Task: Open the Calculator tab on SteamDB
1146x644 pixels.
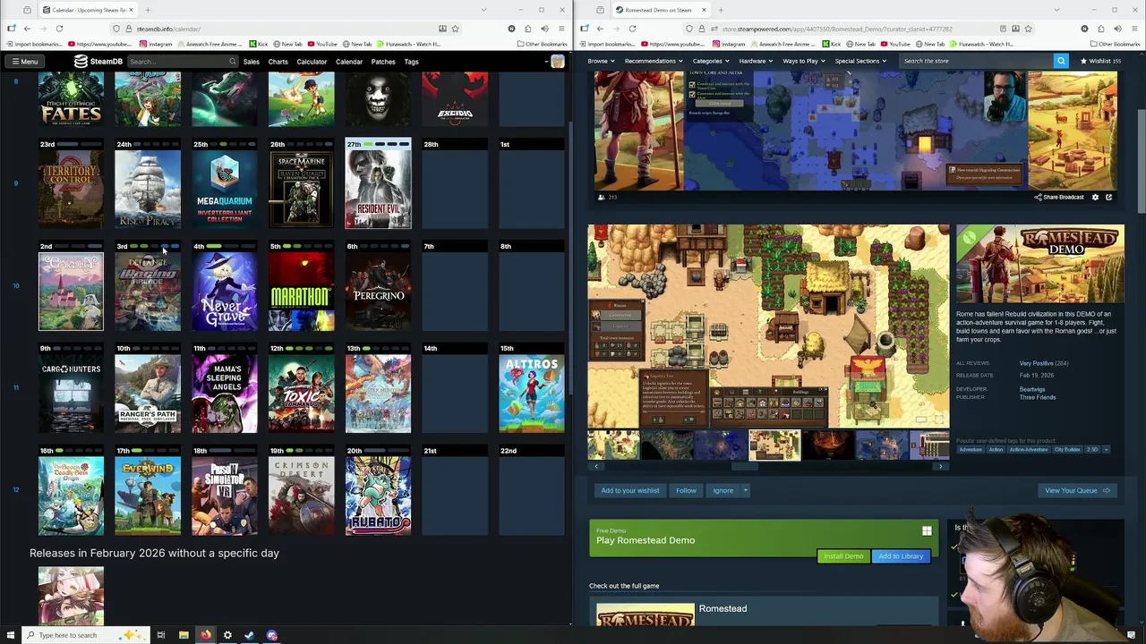Action: click(x=312, y=62)
